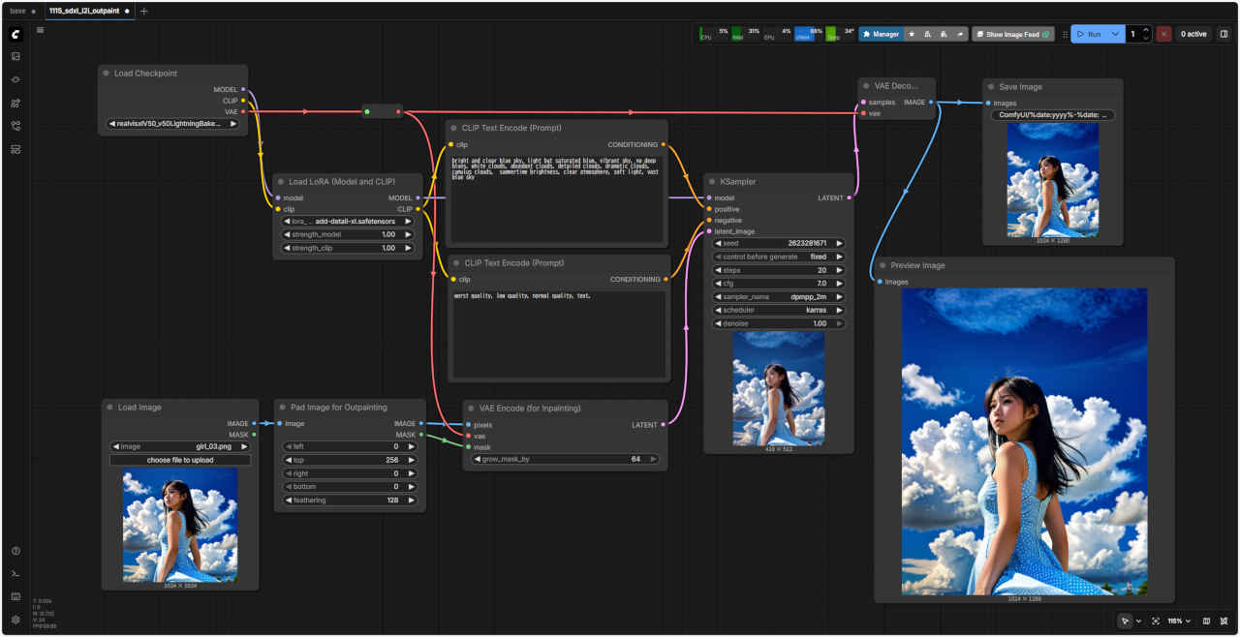This screenshot has height=637, width=1240.
Task: Toggle the right side panel icon
Action: point(1224,34)
